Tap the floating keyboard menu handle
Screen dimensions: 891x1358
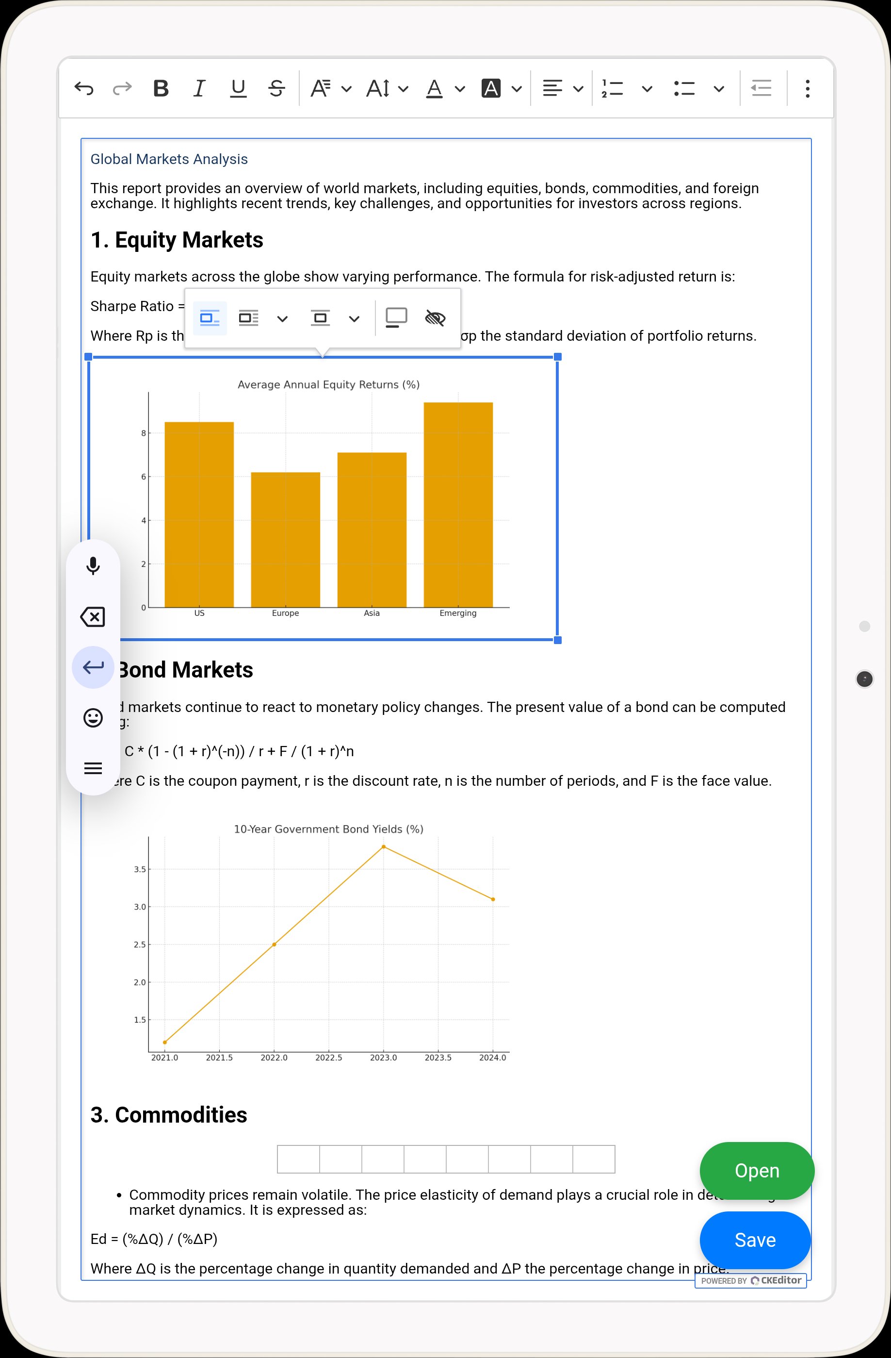[x=93, y=768]
